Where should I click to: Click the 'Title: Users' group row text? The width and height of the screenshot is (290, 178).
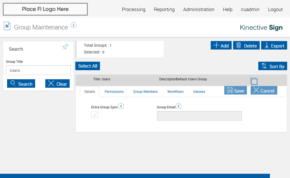(102, 79)
